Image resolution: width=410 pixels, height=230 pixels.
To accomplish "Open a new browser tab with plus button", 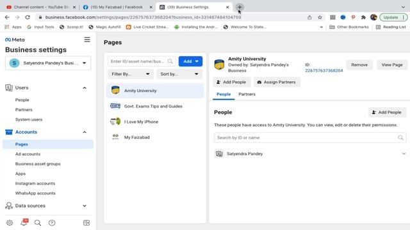I will (x=240, y=7).
